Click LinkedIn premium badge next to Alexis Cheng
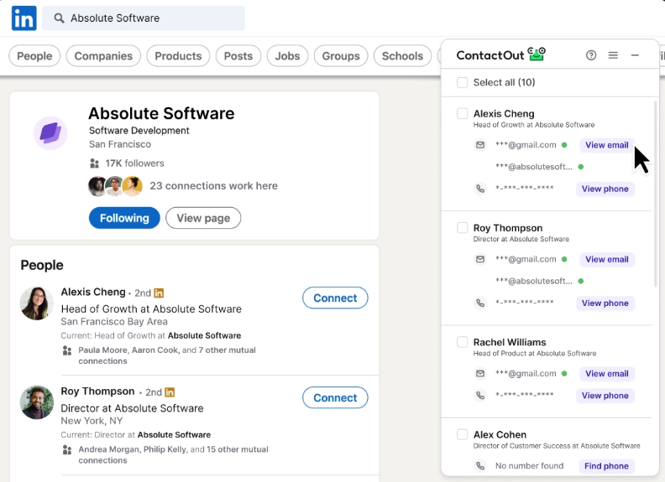 pyautogui.click(x=159, y=293)
